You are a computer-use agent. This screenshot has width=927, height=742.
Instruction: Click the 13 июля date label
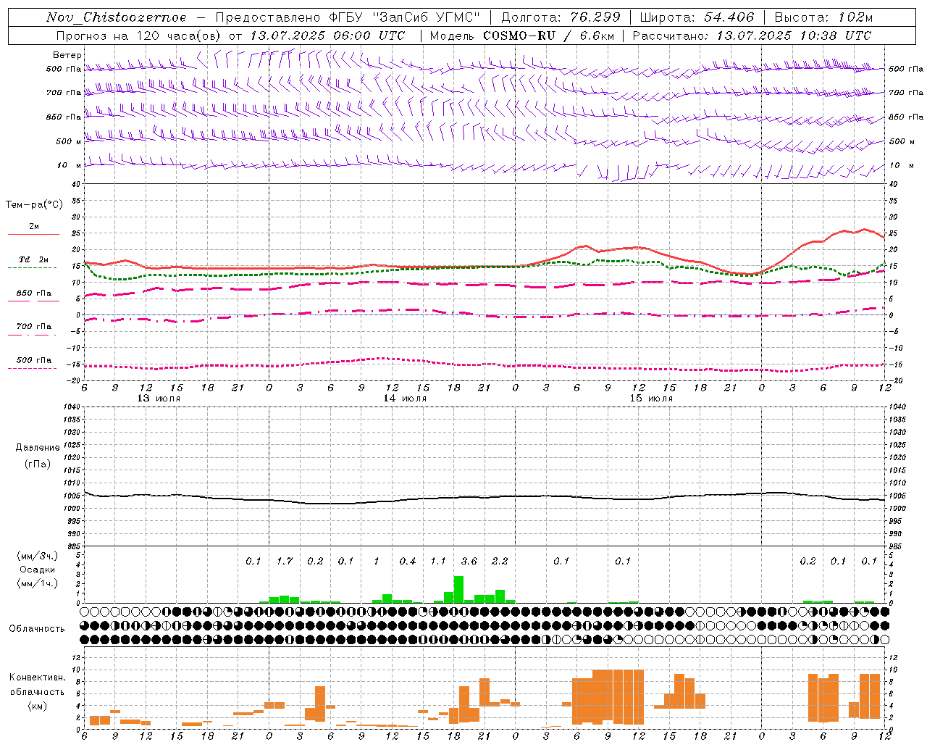click(x=159, y=399)
